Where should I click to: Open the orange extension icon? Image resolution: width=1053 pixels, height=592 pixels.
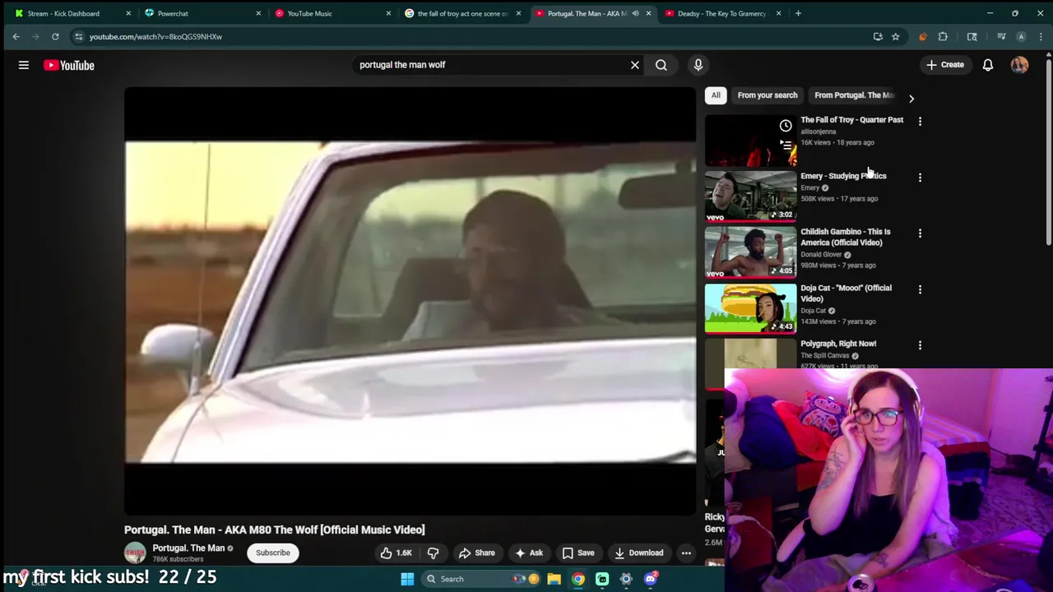pyautogui.click(x=922, y=36)
